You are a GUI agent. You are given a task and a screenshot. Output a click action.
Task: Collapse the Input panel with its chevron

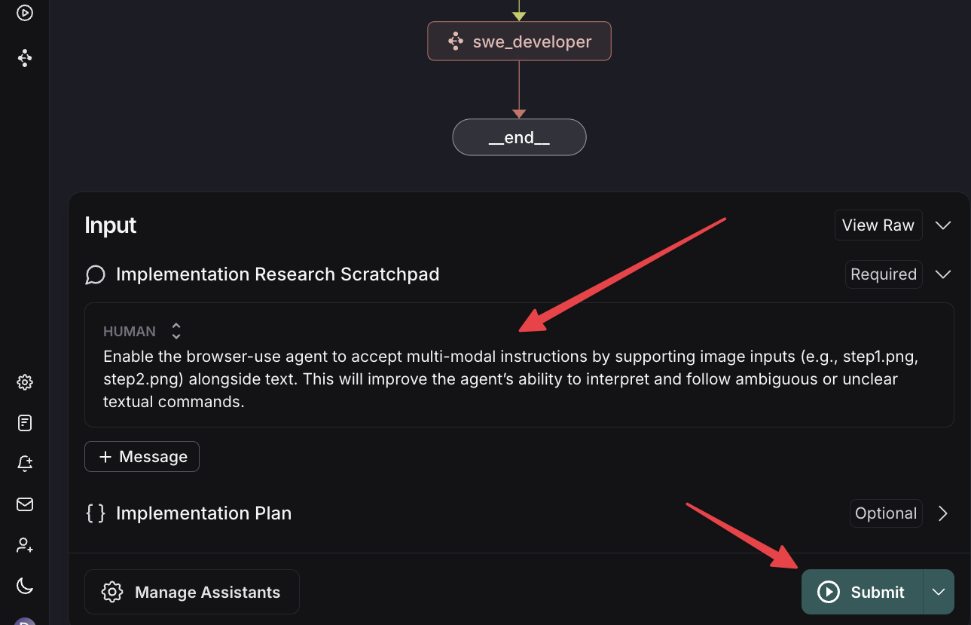943,225
